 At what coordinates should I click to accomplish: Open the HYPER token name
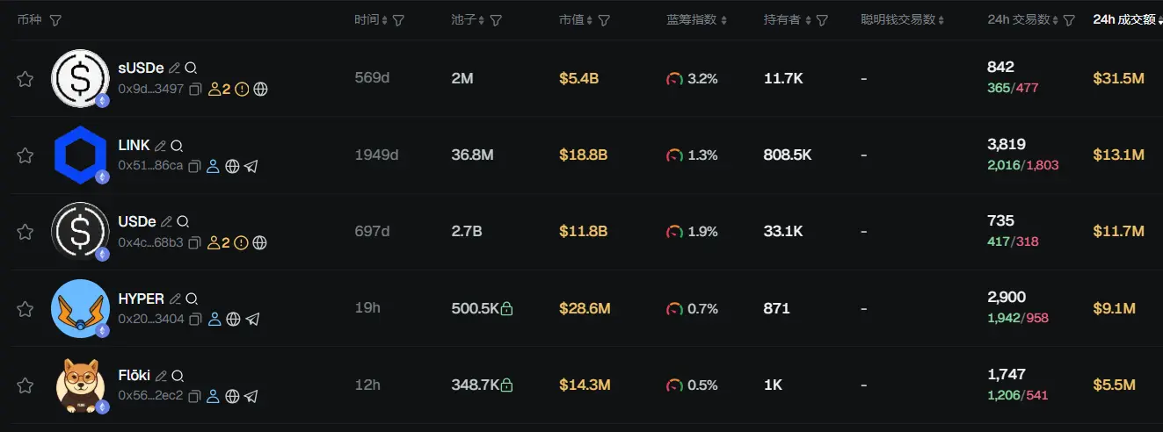point(141,299)
